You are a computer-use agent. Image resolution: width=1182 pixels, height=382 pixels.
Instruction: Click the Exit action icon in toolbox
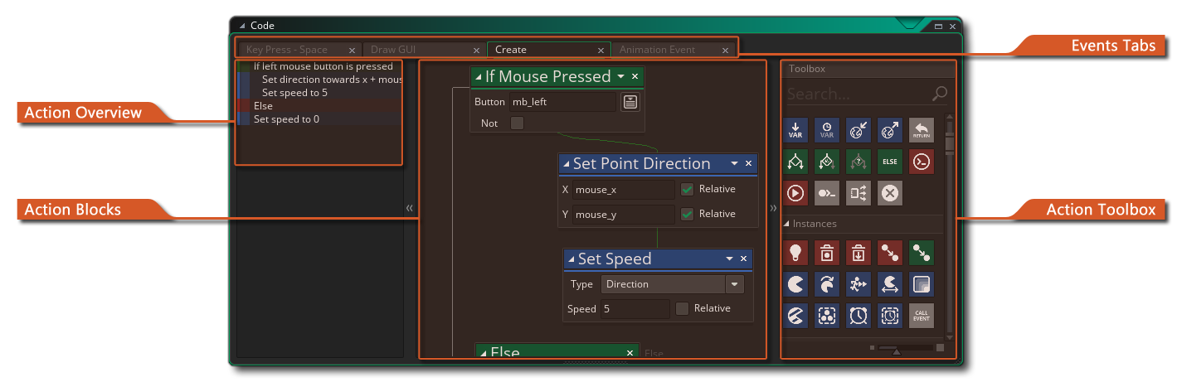pyautogui.click(x=890, y=193)
